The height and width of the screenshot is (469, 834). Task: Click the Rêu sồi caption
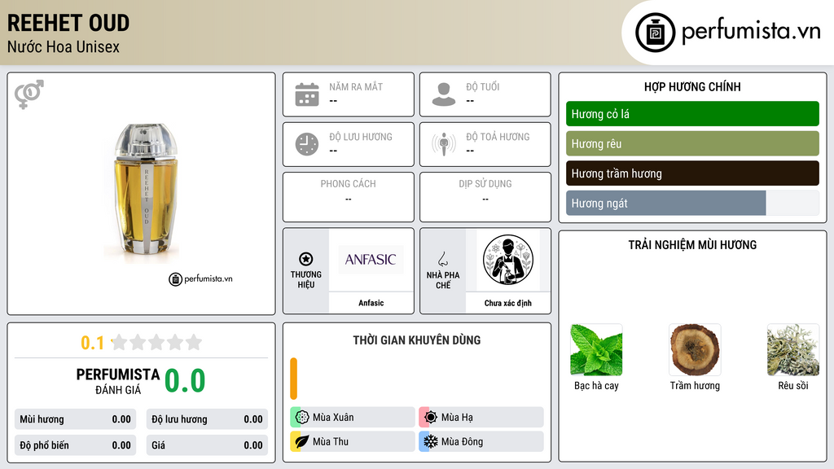pyautogui.click(x=793, y=385)
